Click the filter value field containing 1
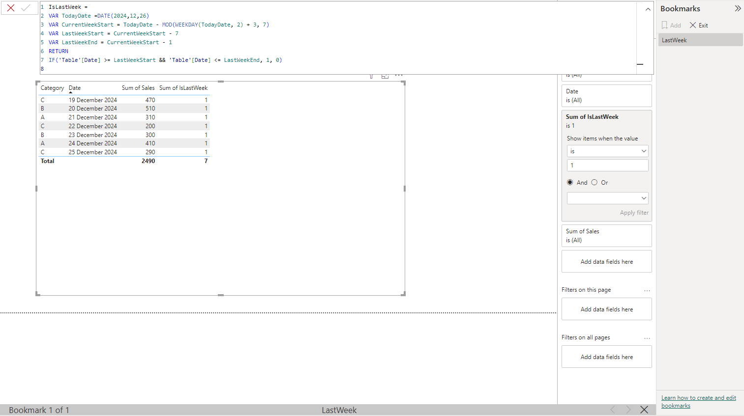This screenshot has width=744, height=416. [x=607, y=165]
